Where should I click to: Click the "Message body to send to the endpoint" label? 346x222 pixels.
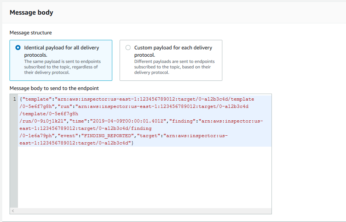click(54, 88)
